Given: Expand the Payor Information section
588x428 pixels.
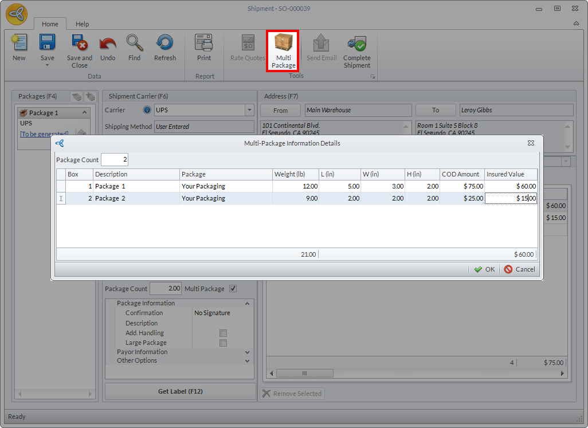Looking at the screenshot, I should (248, 352).
